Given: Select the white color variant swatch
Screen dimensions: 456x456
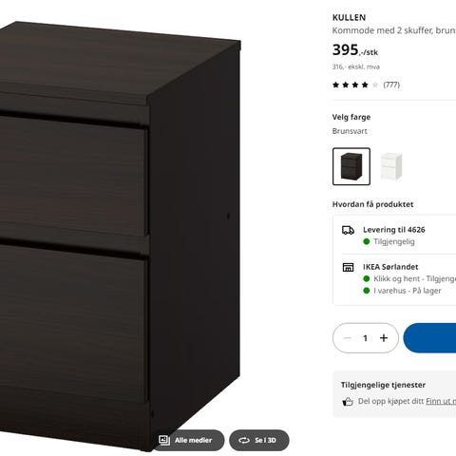Looking at the screenshot, I should pos(391,166).
